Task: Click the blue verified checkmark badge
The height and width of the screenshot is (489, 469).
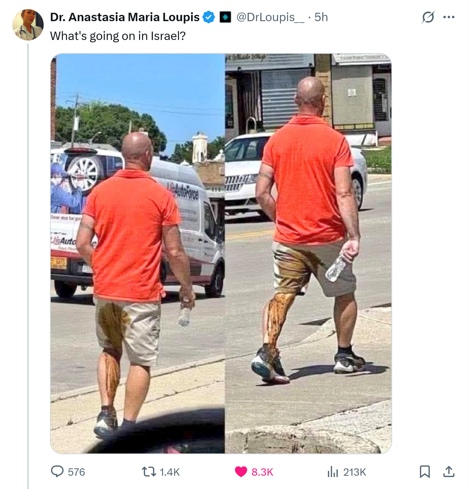Action: pyautogui.click(x=209, y=17)
